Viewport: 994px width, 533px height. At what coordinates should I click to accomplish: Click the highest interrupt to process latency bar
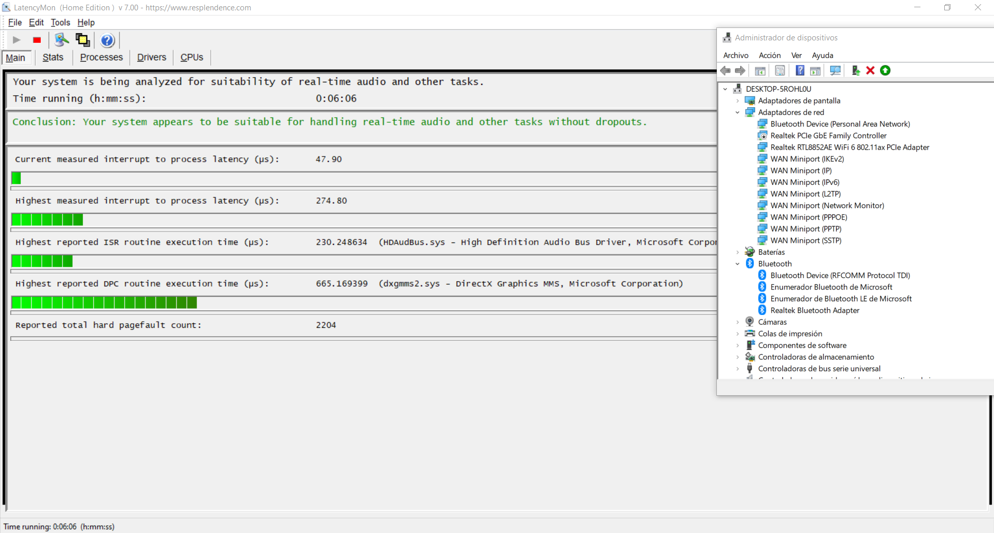(363, 220)
